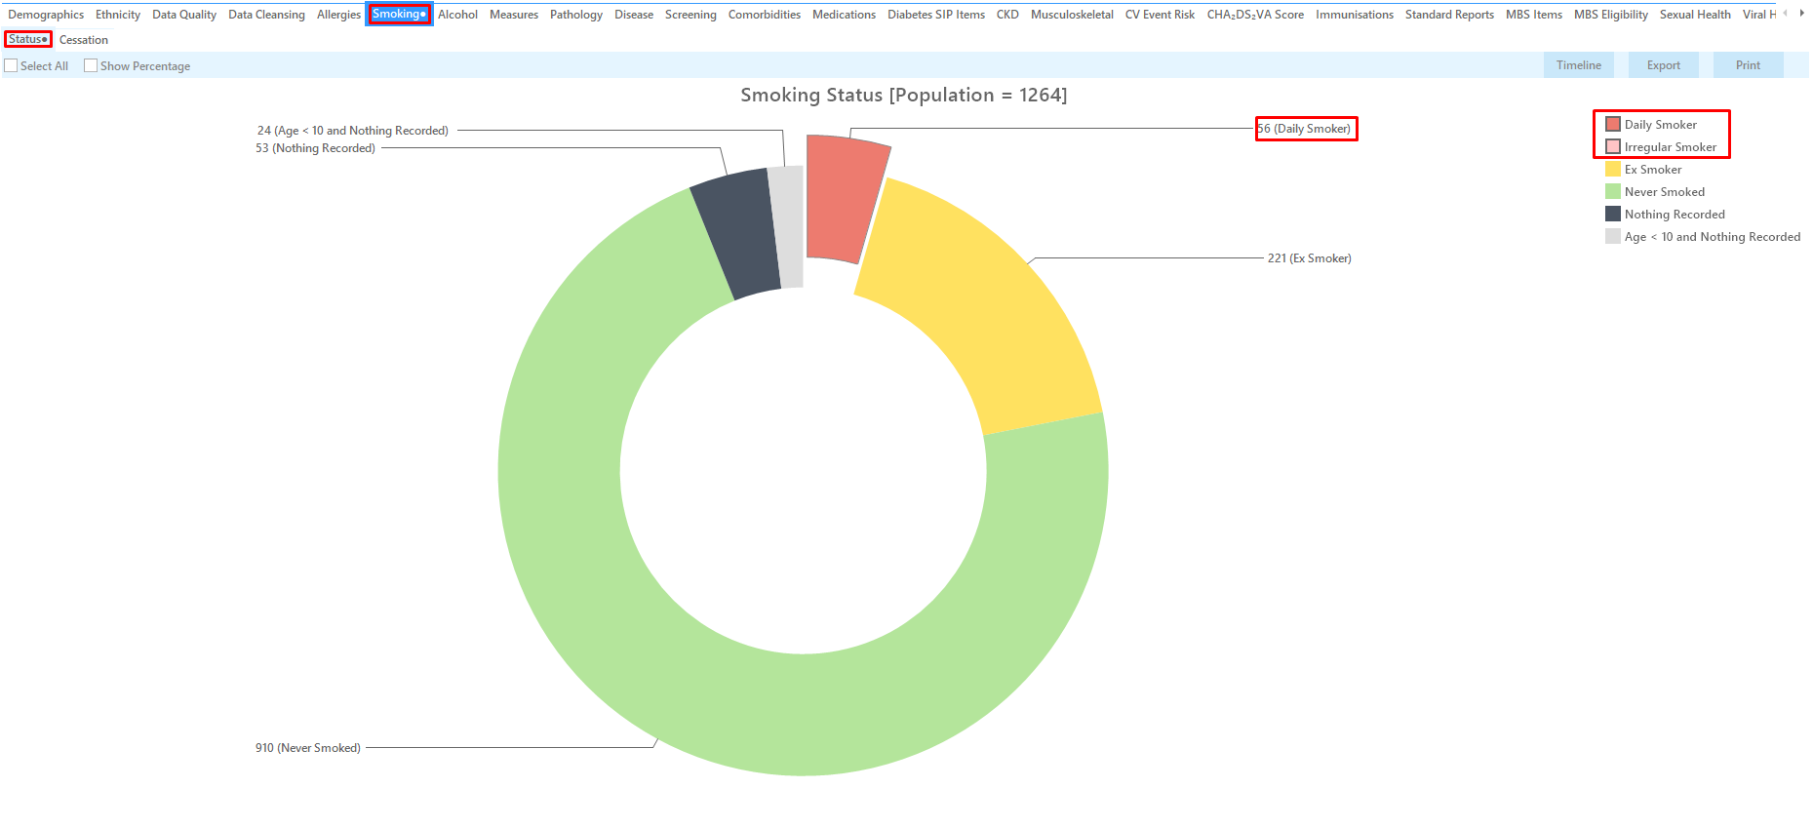Open the Data Quality tab
1813x828 pixels.
[184, 15]
